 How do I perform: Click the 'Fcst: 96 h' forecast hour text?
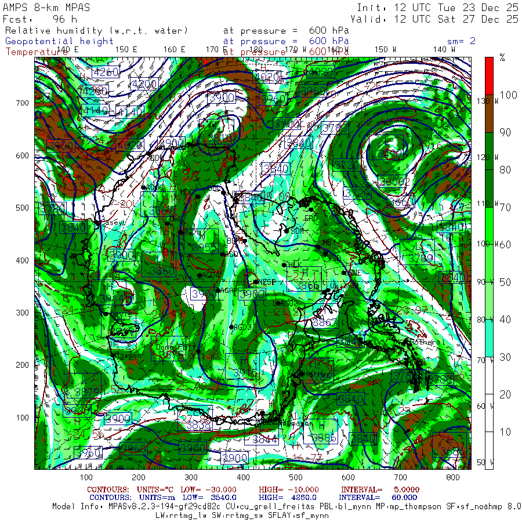coord(40,19)
